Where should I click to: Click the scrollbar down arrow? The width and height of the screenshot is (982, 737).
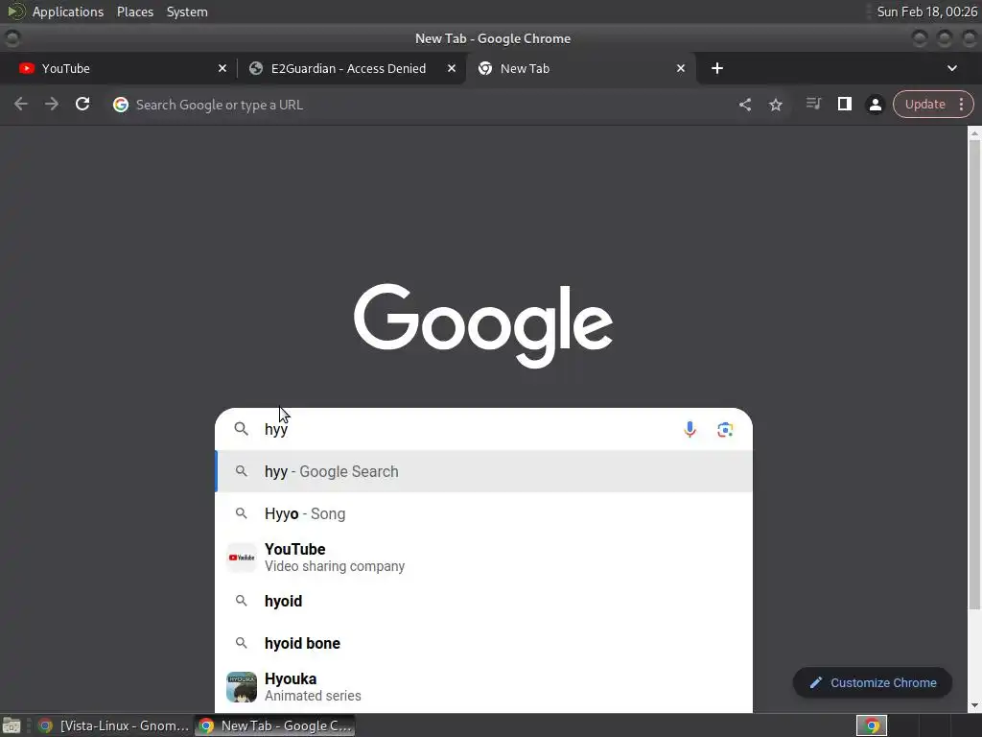(x=974, y=705)
